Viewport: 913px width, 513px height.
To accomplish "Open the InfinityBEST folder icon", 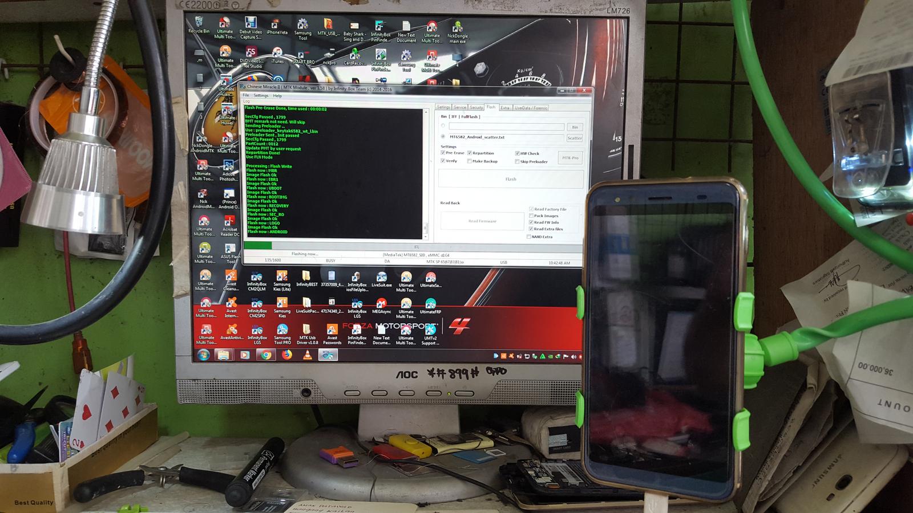I will pyautogui.click(x=306, y=279).
